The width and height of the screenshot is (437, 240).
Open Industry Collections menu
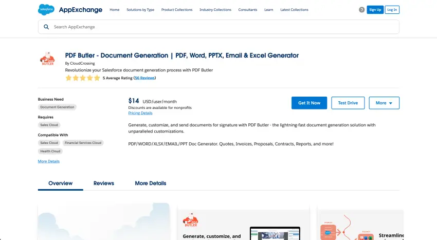click(215, 10)
